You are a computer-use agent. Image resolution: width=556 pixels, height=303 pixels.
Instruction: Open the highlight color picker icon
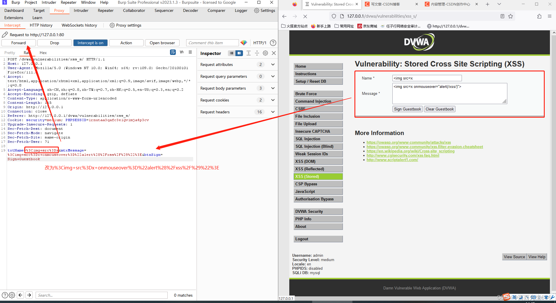click(x=244, y=43)
